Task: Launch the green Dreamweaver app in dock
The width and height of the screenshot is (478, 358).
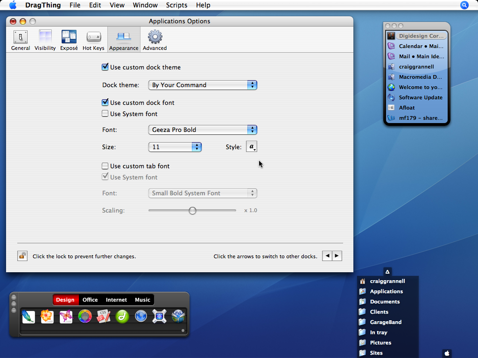Action: 122,317
